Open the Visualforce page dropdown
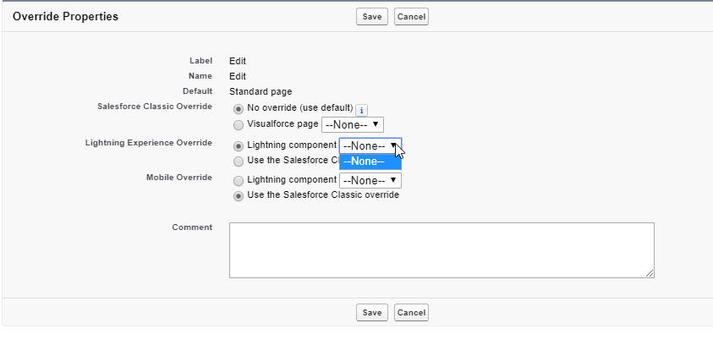 [x=353, y=124]
